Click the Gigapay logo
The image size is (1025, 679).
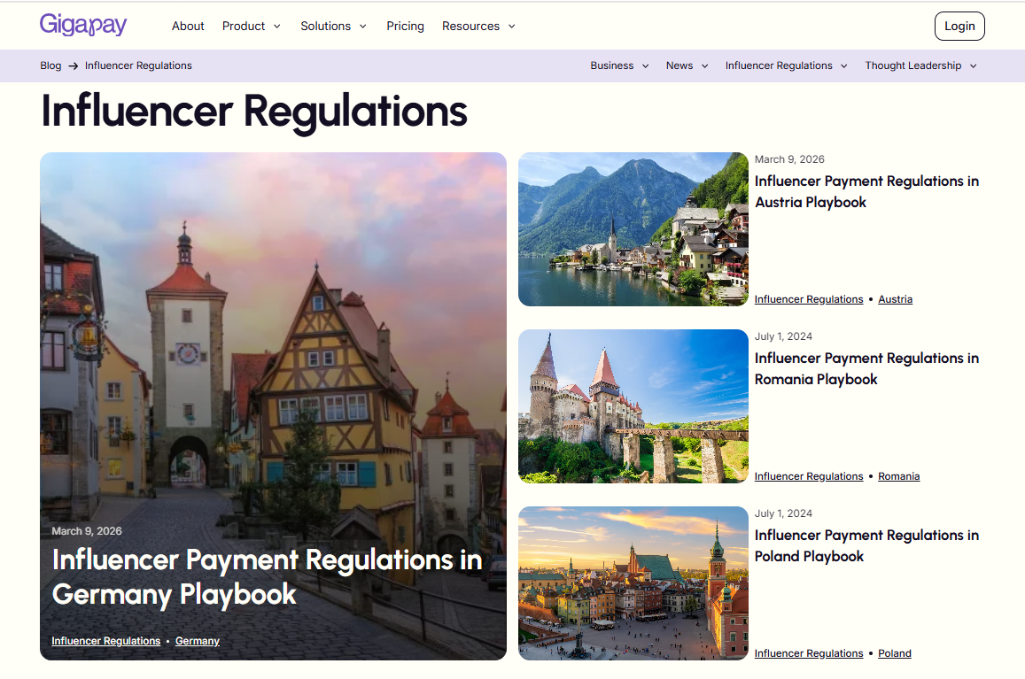(x=83, y=25)
